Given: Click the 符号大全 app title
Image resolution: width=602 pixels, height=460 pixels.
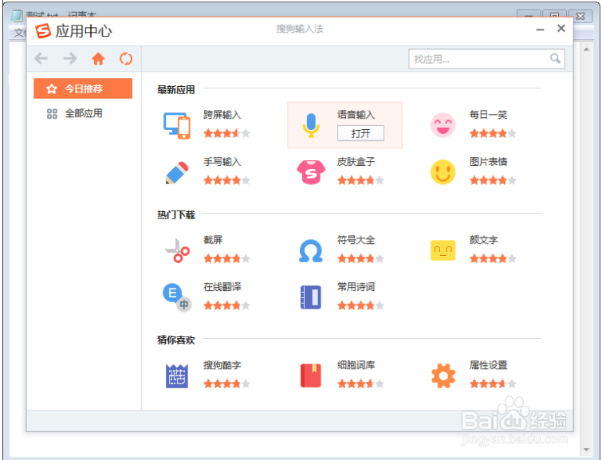Looking at the screenshot, I should click(356, 240).
